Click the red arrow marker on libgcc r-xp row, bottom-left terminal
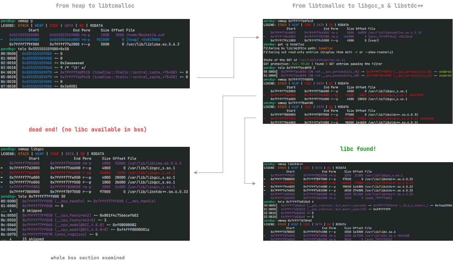Image resolution: width=453 pixels, height=263 pixels. pos(2,172)
